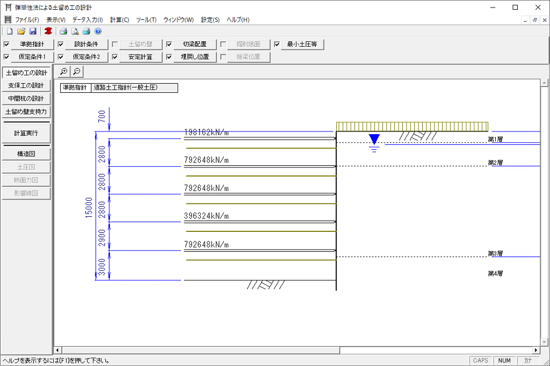Select 中間杭の設計 in sidebar
The image size is (550, 366).
click(x=26, y=99)
